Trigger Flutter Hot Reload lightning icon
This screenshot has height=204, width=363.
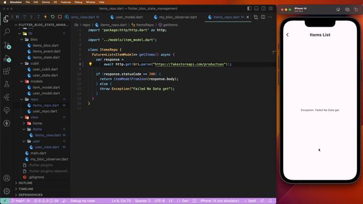click(x=45, y=17)
